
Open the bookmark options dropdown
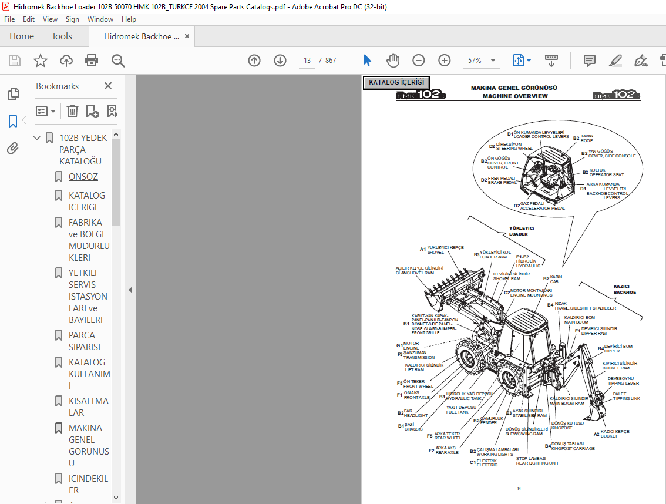click(45, 112)
